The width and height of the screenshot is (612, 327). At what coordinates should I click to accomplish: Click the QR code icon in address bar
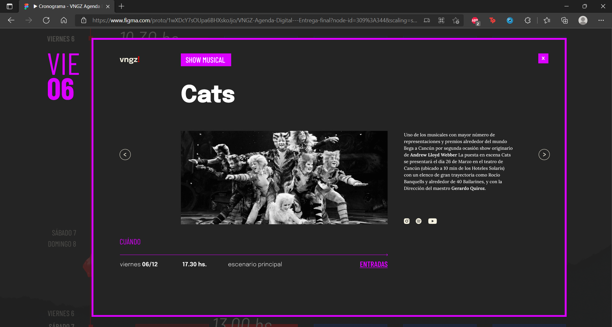441,20
